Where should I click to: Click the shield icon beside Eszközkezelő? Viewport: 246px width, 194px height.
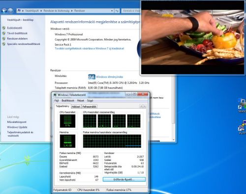click(x=4, y=28)
